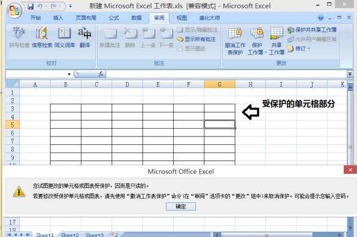The width and height of the screenshot is (357, 237).
Task: Close the Microsoft Office Excel warning dialog
Action: click(350, 170)
